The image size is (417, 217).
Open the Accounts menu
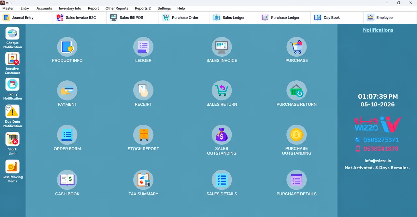point(44,8)
